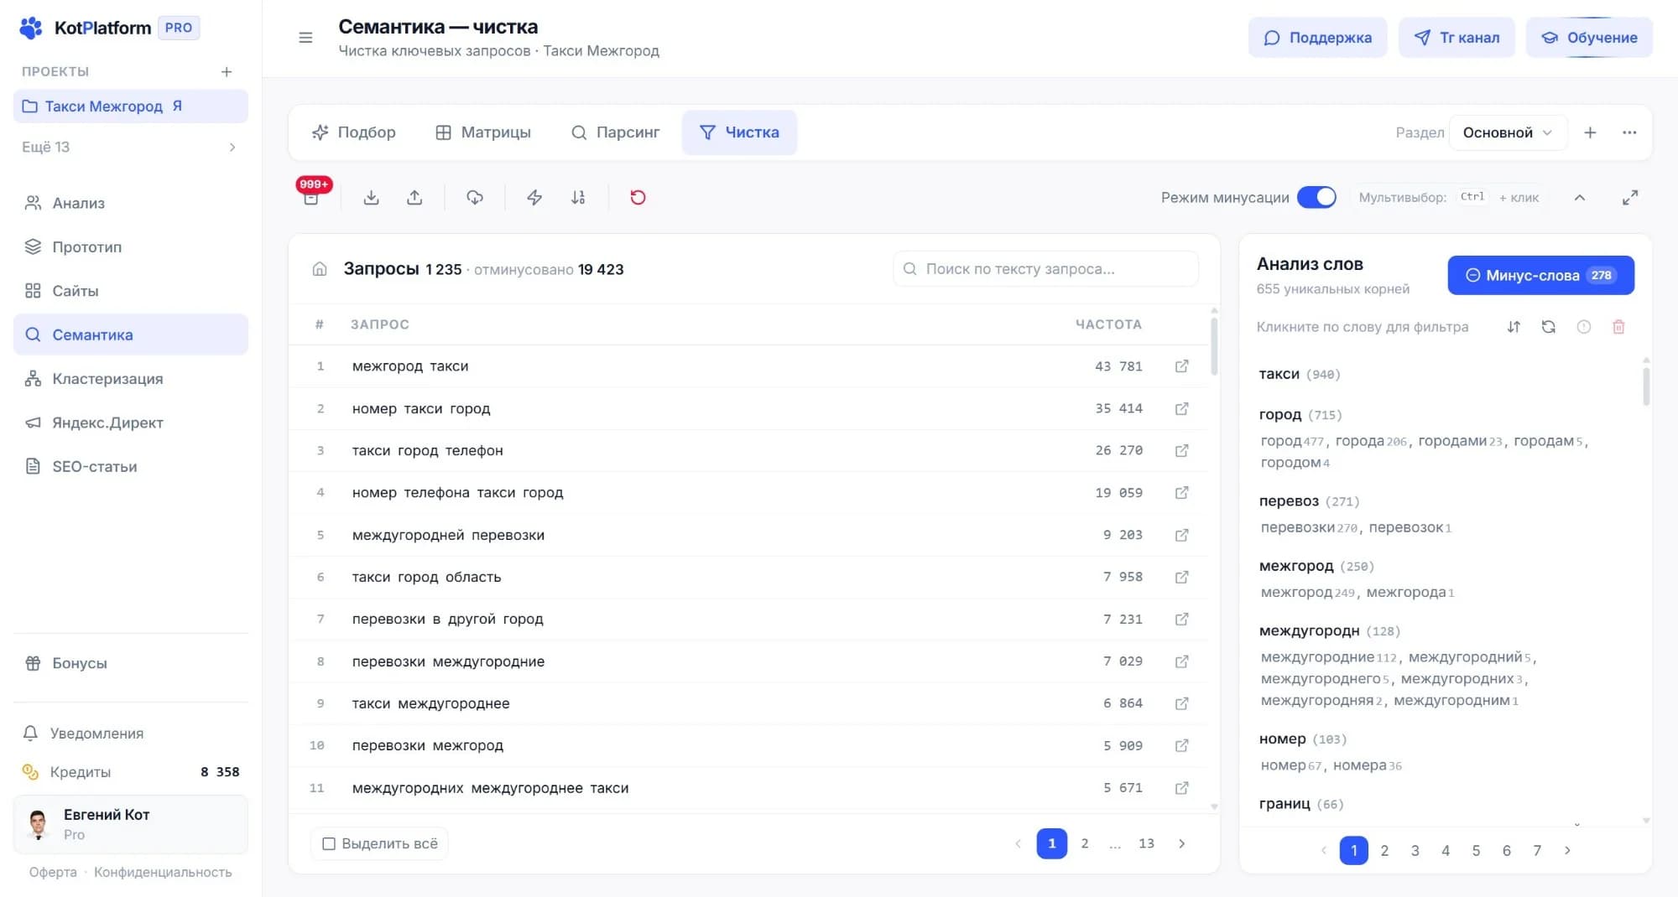
Task: Click the Поддержка button
Action: coord(1317,38)
